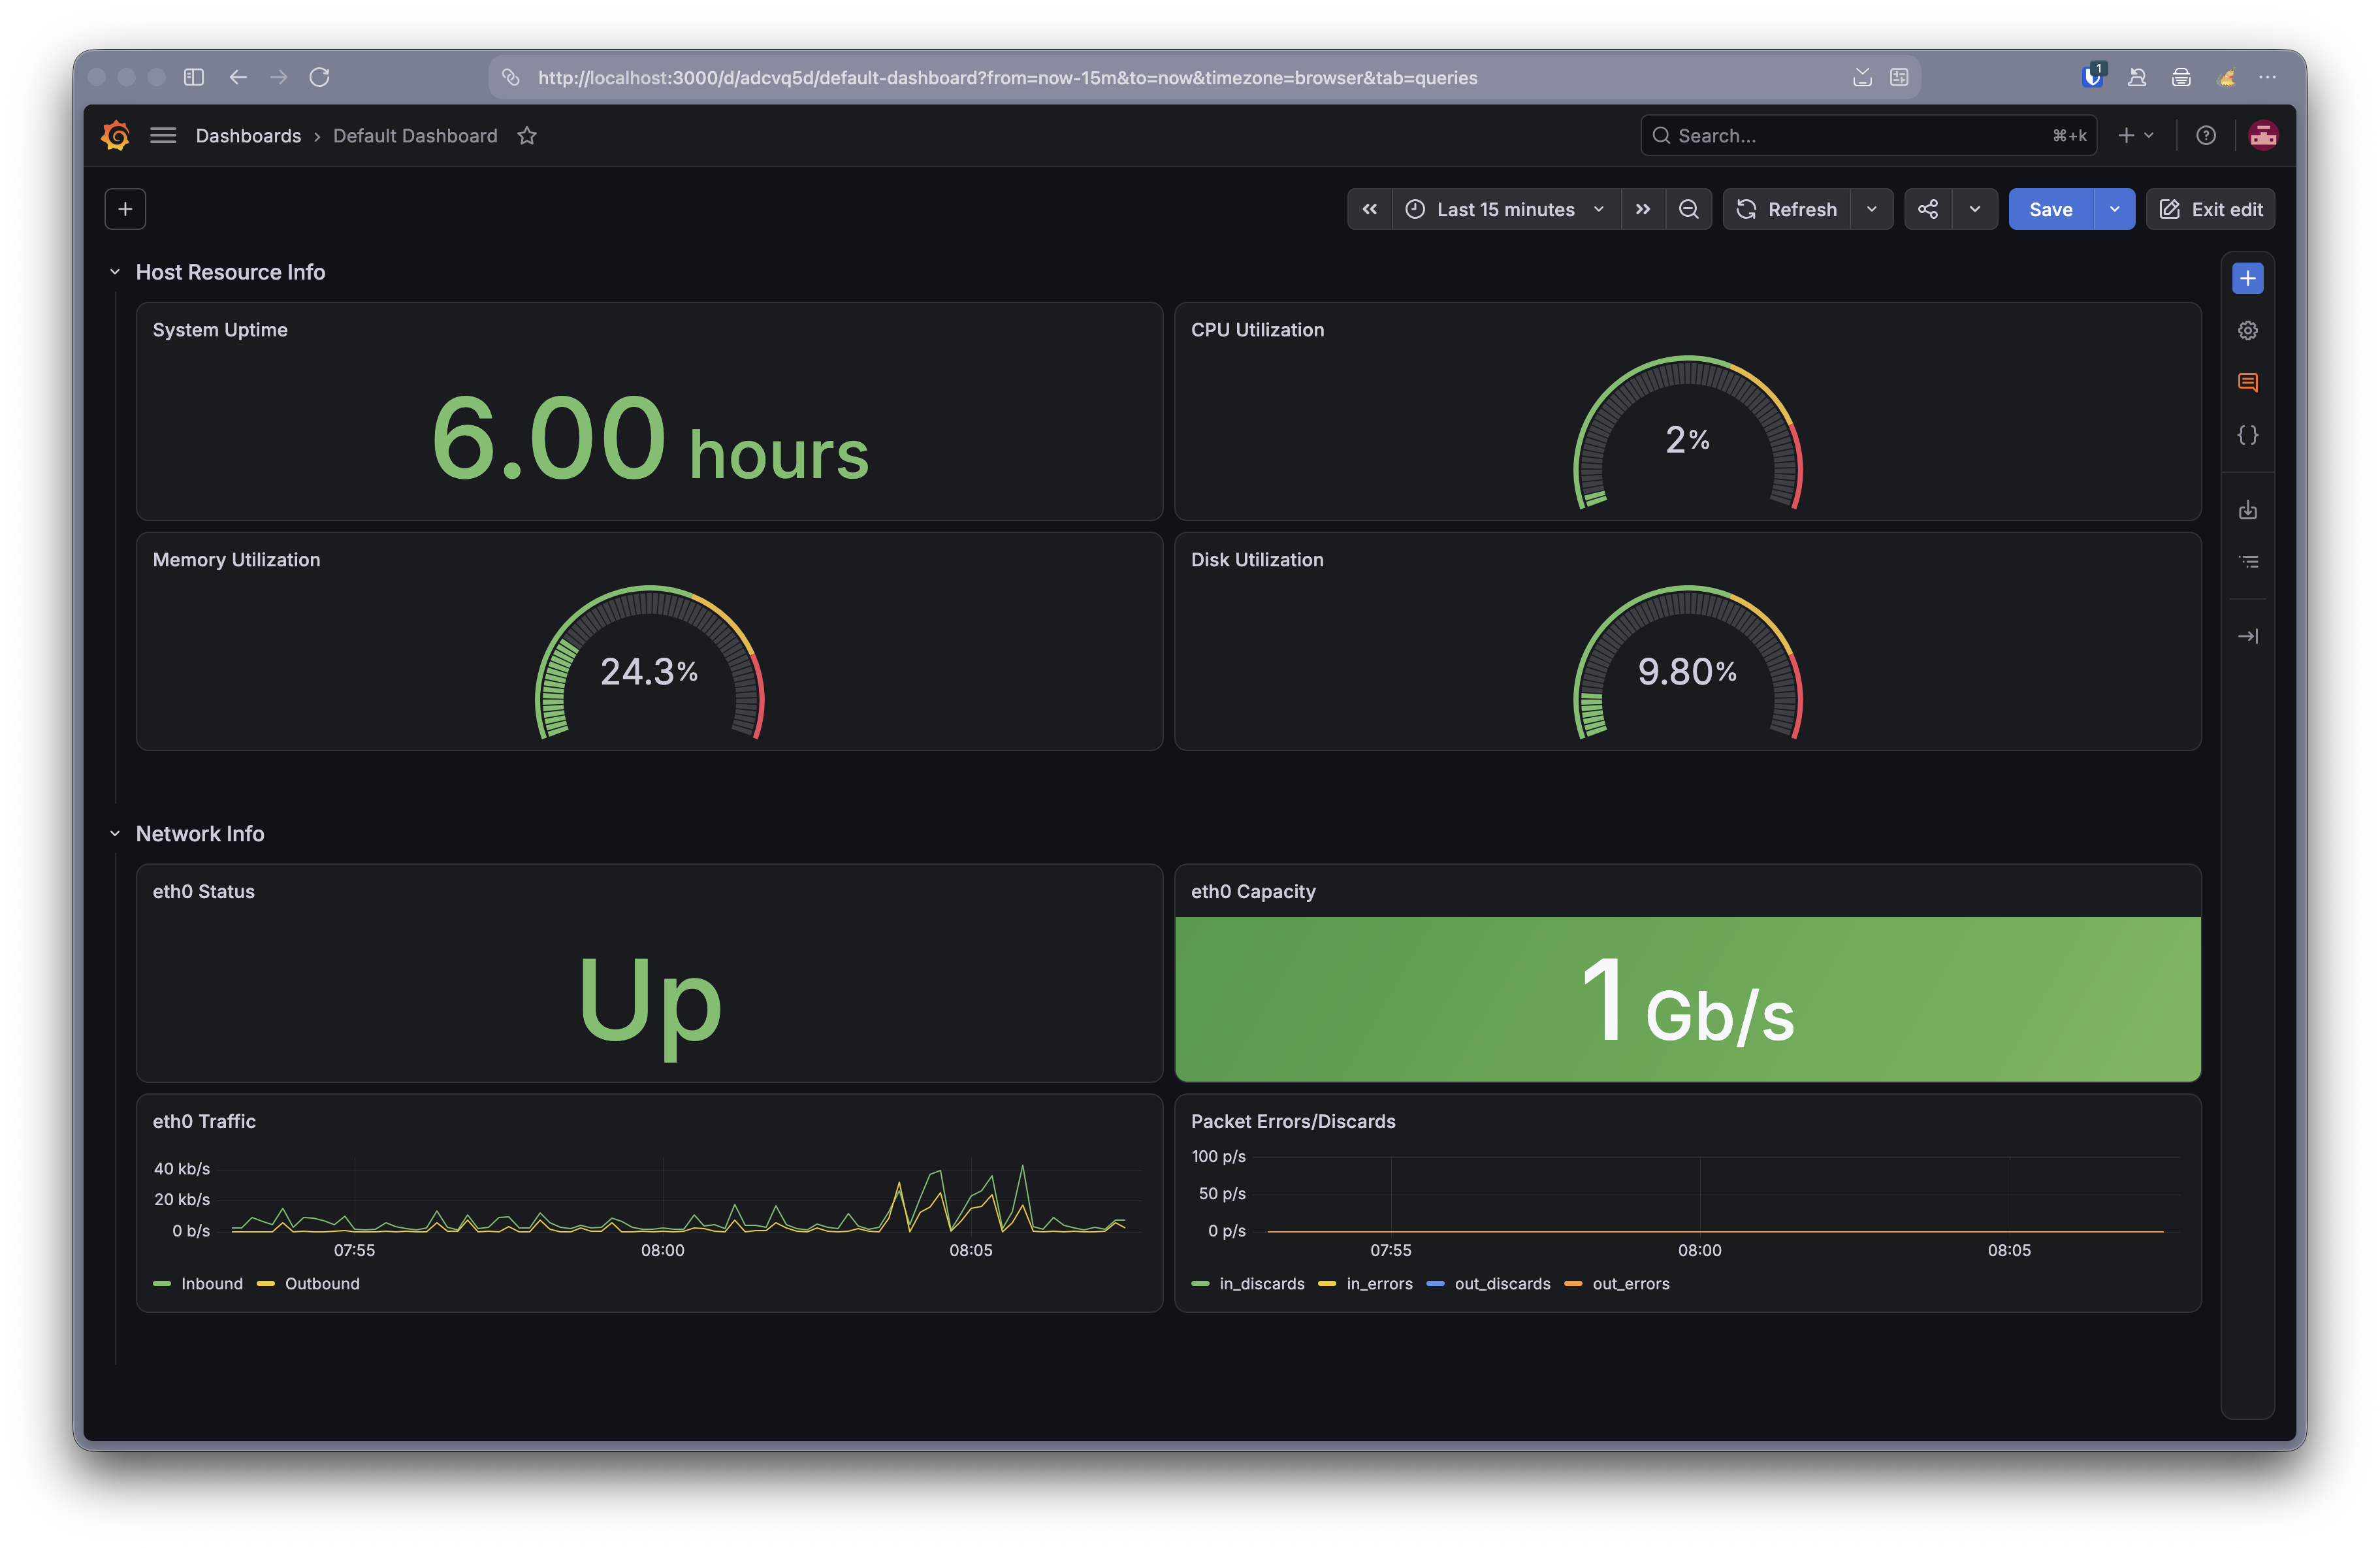This screenshot has height=1548, width=2380.
Task: Open the Last 15 minutes time picker
Action: click(1505, 209)
